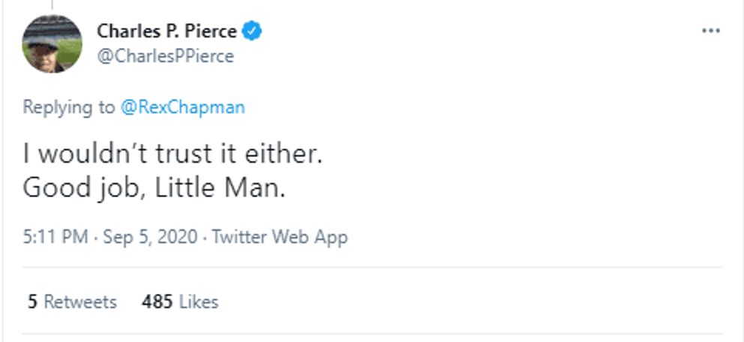
Task: Open Charles P. Pierce's profile picture
Action: [x=52, y=43]
